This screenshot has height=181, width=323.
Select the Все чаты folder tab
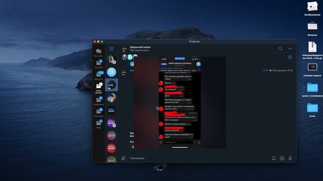pos(99,52)
